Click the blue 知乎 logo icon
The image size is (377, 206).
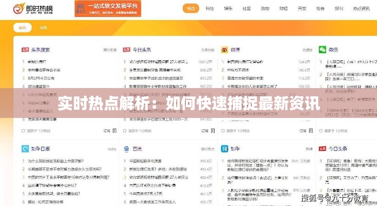225,149
